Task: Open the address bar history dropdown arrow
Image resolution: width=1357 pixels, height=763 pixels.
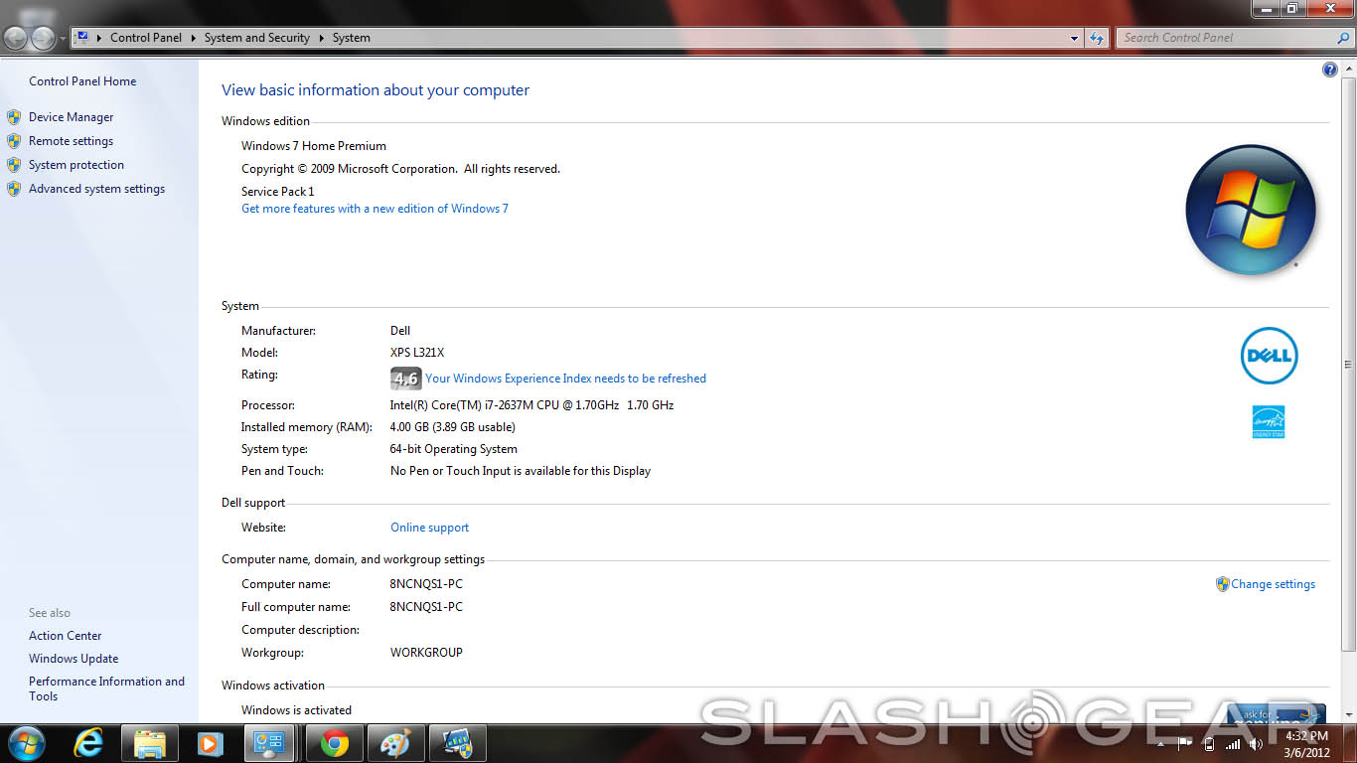Action: point(1075,38)
